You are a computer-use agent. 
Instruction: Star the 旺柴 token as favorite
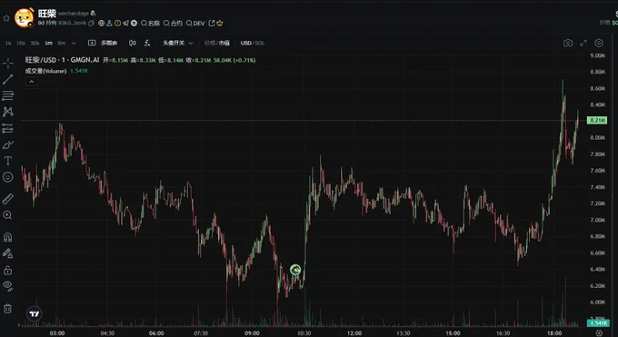[x=6, y=18]
